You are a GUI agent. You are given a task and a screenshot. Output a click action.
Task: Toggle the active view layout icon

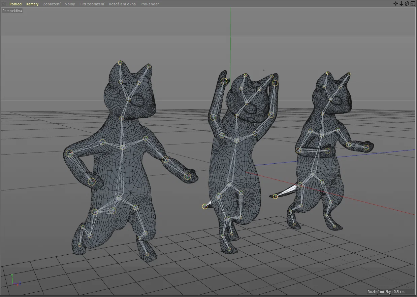(413, 4)
